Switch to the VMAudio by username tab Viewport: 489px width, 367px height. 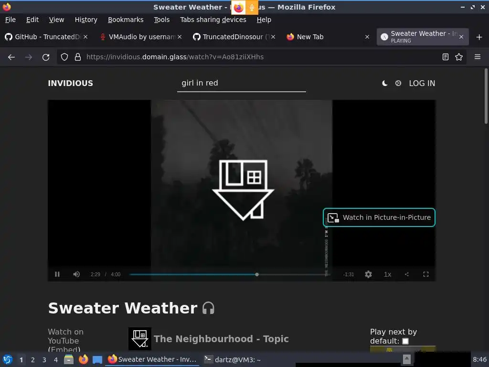coord(140,37)
